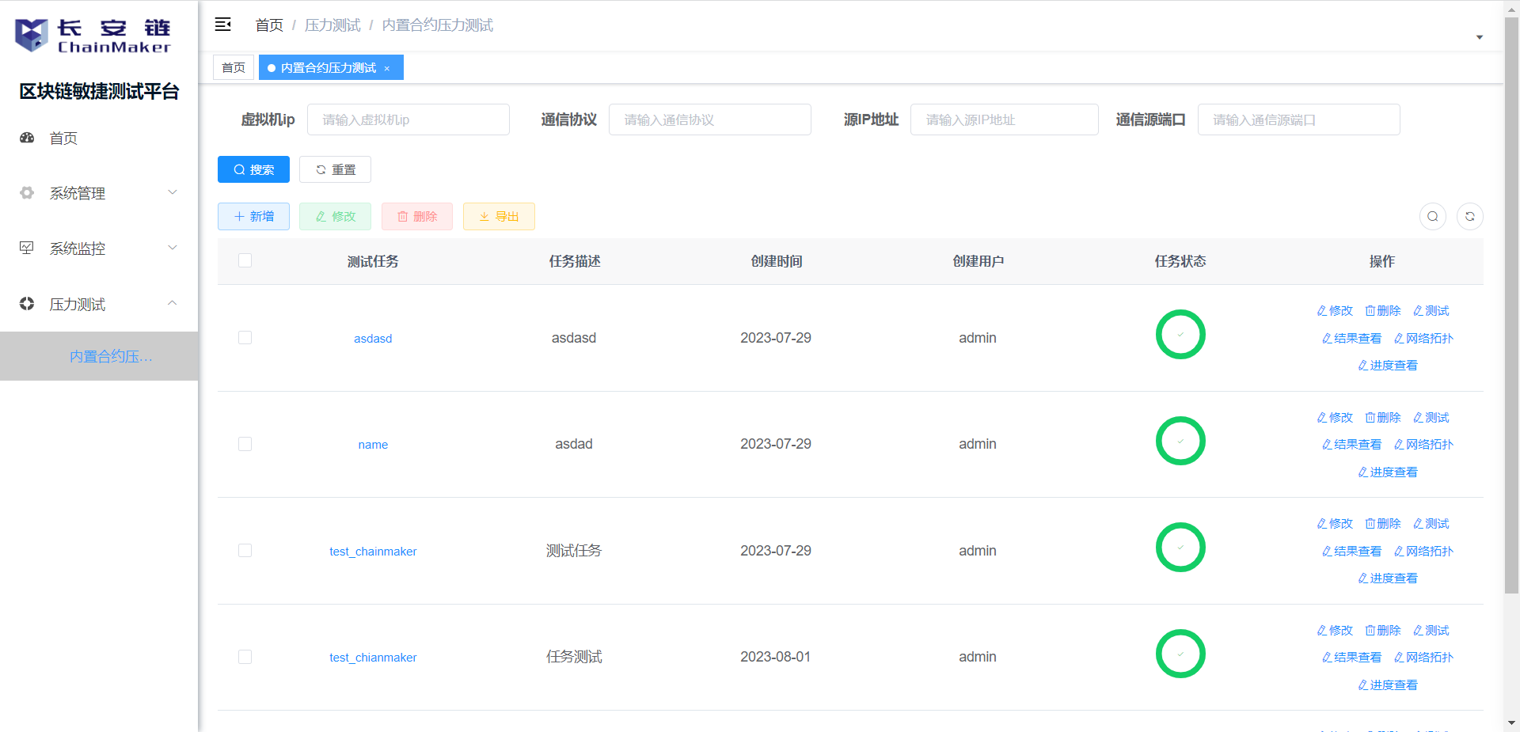Viewport: 1520px width, 732px height.
Task: Click the green status circle for test_chainmaker
Action: 1180,548
